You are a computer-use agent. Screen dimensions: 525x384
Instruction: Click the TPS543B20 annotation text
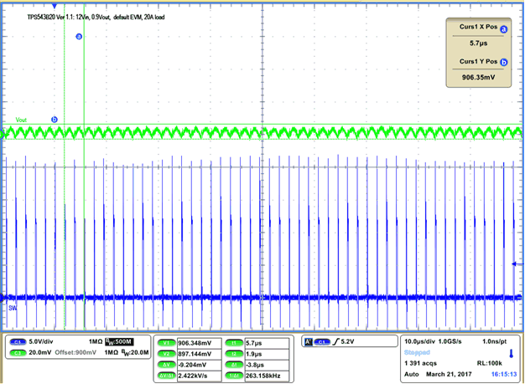click(x=96, y=17)
